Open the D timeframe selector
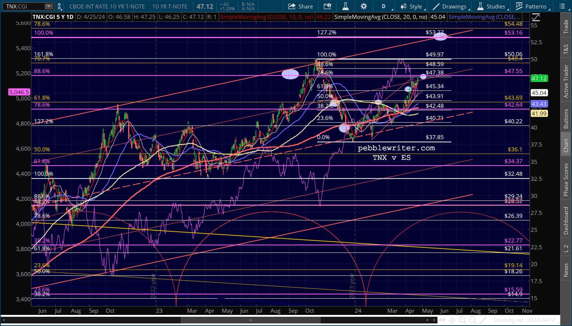The width and height of the screenshot is (572, 326). pyautogui.click(x=384, y=6)
